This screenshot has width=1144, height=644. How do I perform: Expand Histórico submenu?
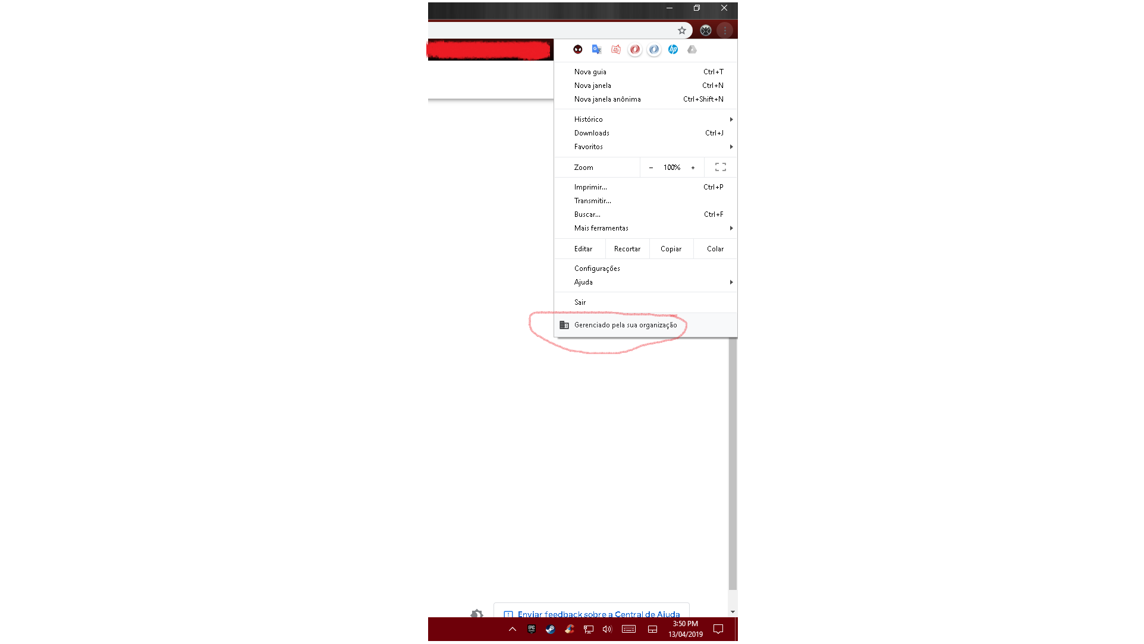click(x=730, y=119)
